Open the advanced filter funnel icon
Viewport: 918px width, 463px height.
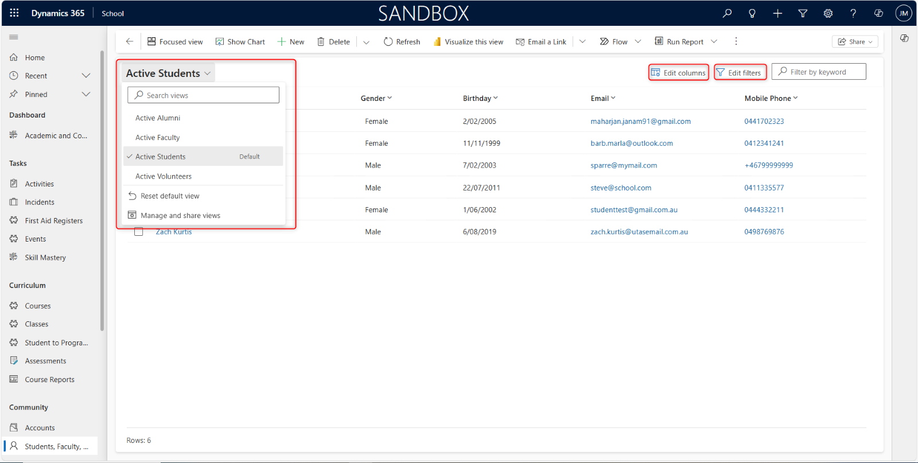(803, 13)
